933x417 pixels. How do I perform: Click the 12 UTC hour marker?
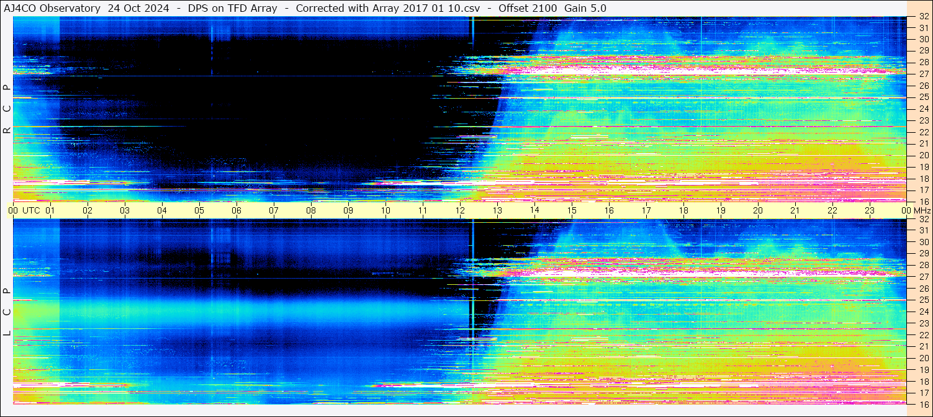[x=460, y=210]
